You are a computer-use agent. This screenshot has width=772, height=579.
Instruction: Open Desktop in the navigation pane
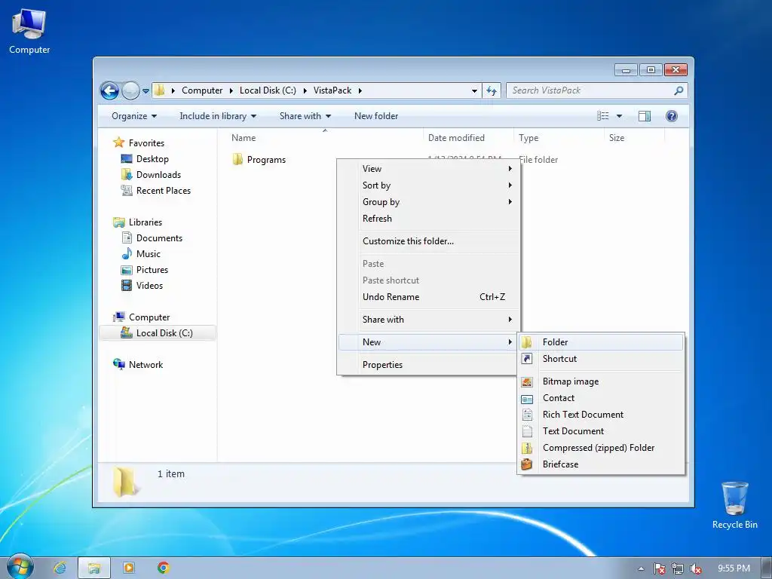(152, 159)
